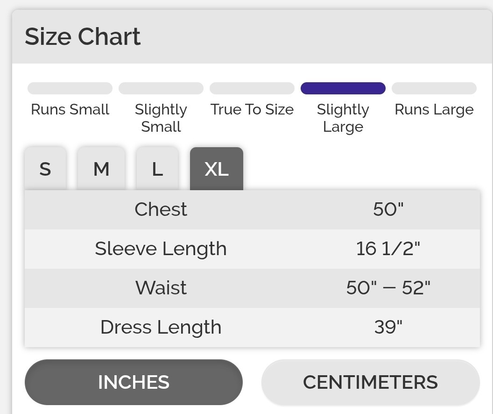This screenshot has width=493, height=414.
Task: Click the XL size tab
Action: pyautogui.click(x=217, y=169)
